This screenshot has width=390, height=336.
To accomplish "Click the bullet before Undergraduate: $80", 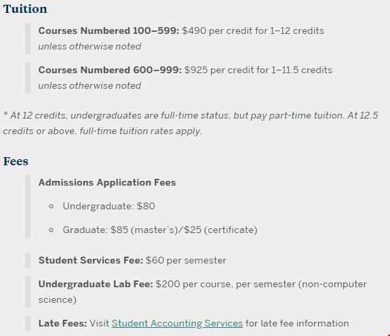I will pos(52,206).
